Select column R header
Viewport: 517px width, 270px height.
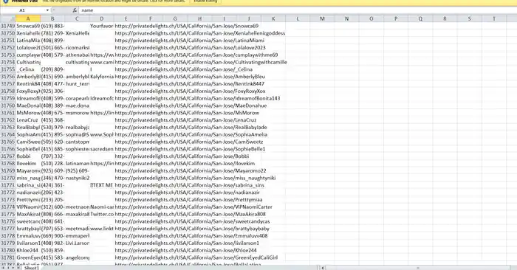point(445,18)
